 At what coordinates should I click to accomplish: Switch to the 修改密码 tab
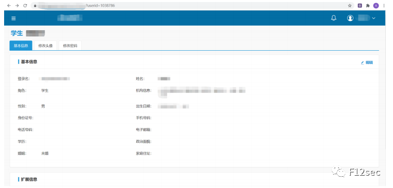(x=70, y=46)
